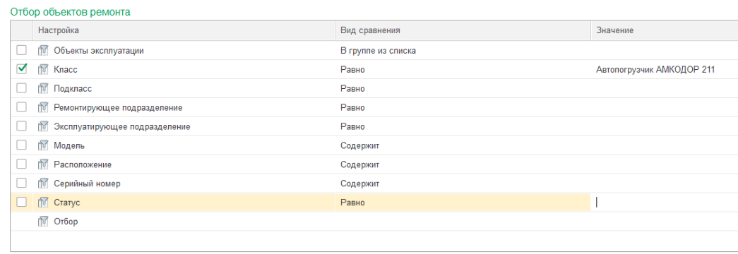Viewport: 738px width, 254px height.
Task: Tick the Эксплуатирующее подразделение checkbox
Action: coord(22,126)
